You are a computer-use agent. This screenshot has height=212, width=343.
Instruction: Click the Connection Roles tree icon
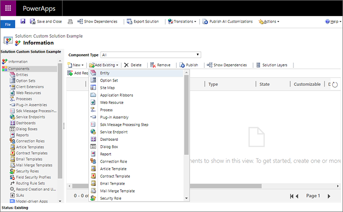coord(12,141)
